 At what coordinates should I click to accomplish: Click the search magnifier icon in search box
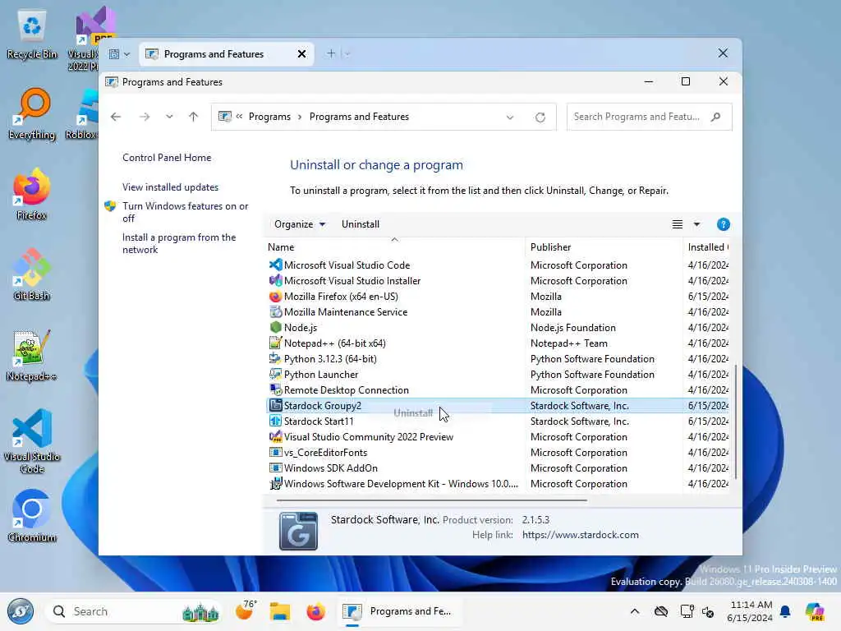pos(715,117)
